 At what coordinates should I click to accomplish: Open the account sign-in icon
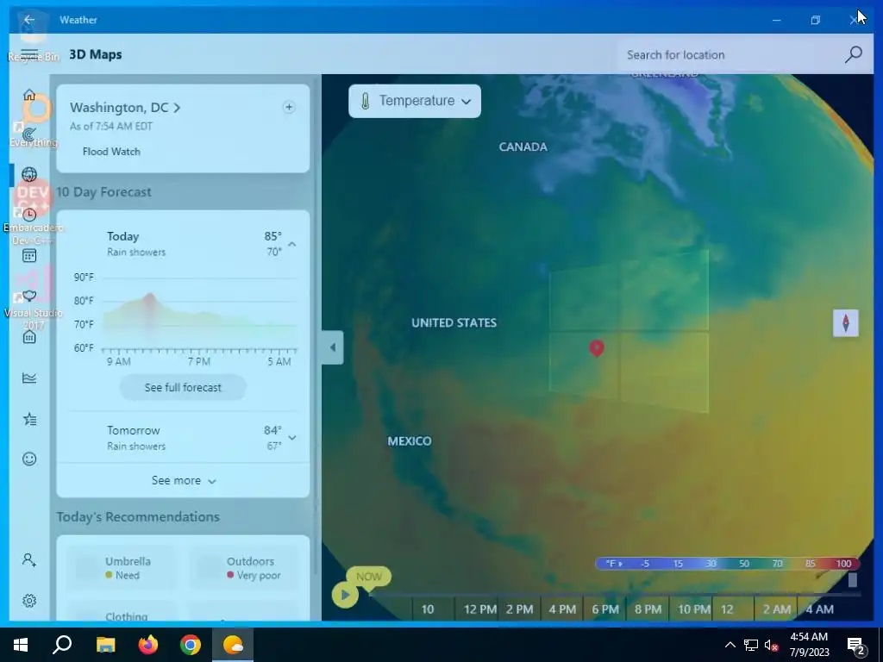(29, 559)
